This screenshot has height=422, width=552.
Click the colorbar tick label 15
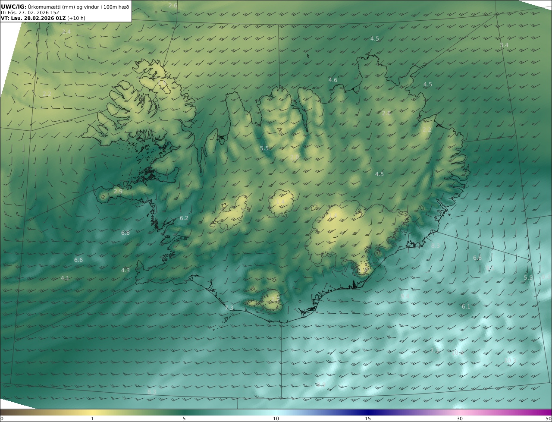click(x=368, y=419)
